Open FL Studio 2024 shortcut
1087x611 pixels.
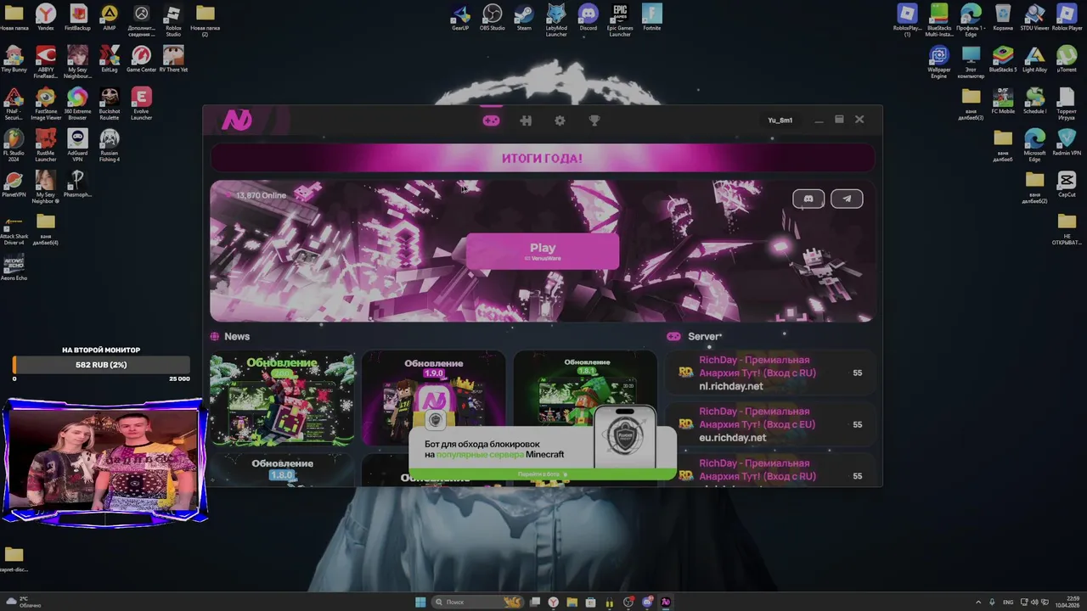pyautogui.click(x=14, y=143)
